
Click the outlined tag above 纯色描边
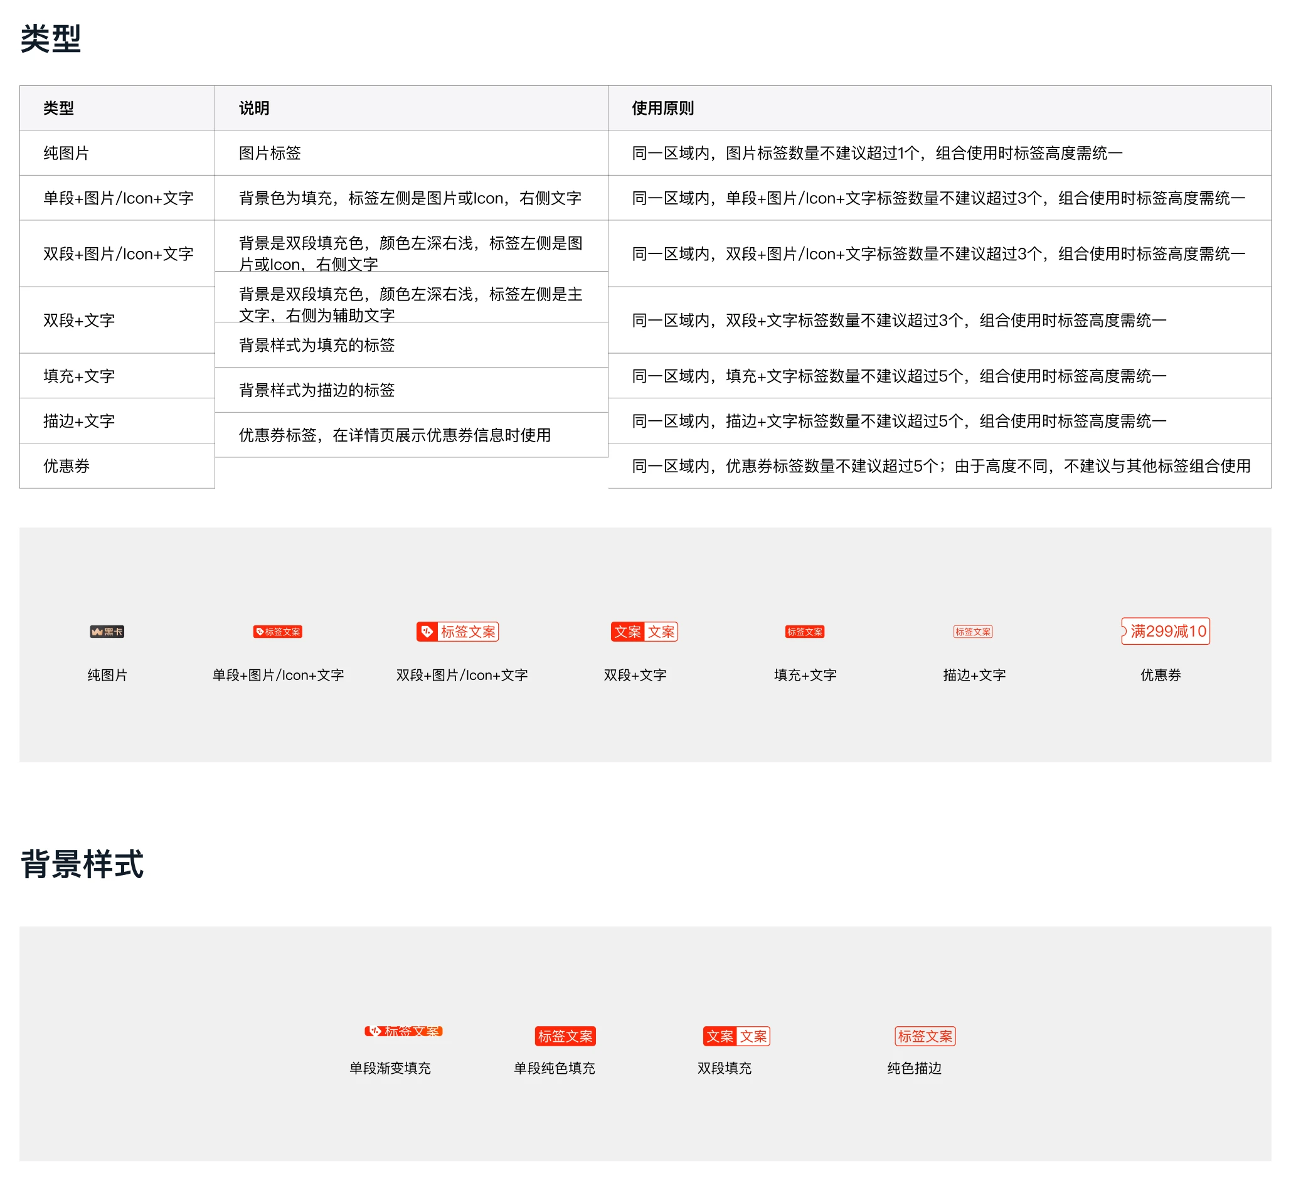tap(925, 1036)
